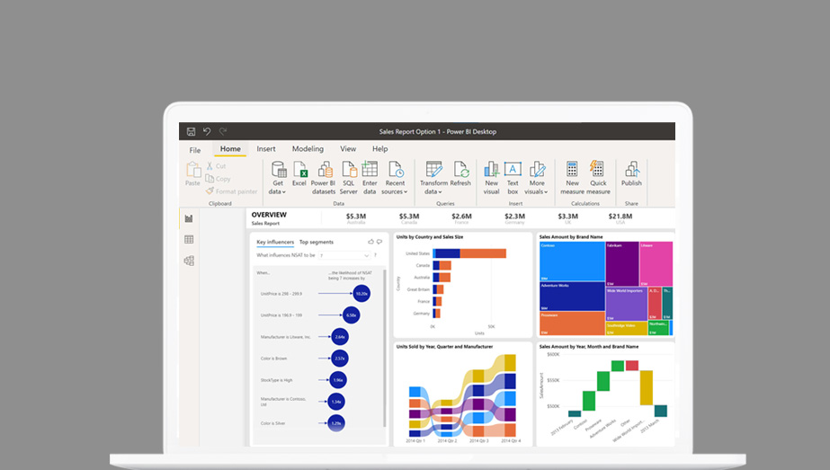
Task: Select the Adventure Works treemap tile
Action: point(572,297)
